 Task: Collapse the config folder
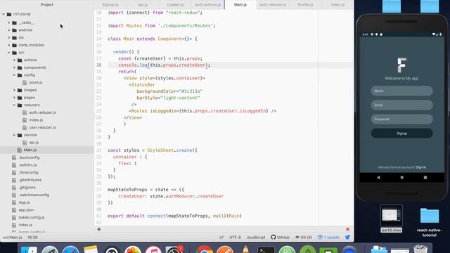click(x=14, y=75)
